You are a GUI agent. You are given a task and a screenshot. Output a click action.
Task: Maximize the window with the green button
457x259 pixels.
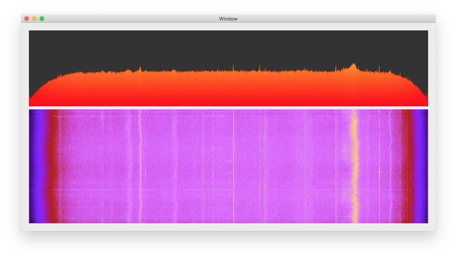point(42,19)
